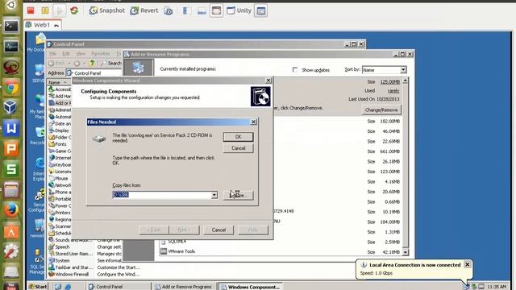
Task: Select Speech item in Control Panel
Action: click(x=60, y=247)
